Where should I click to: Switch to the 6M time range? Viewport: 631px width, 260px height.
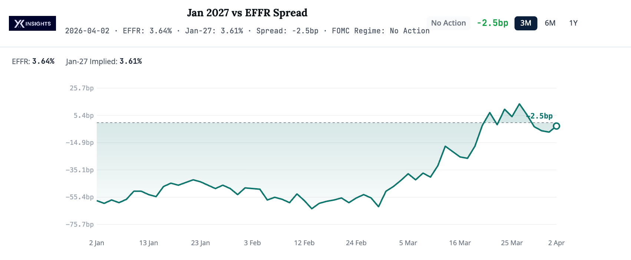(x=550, y=23)
